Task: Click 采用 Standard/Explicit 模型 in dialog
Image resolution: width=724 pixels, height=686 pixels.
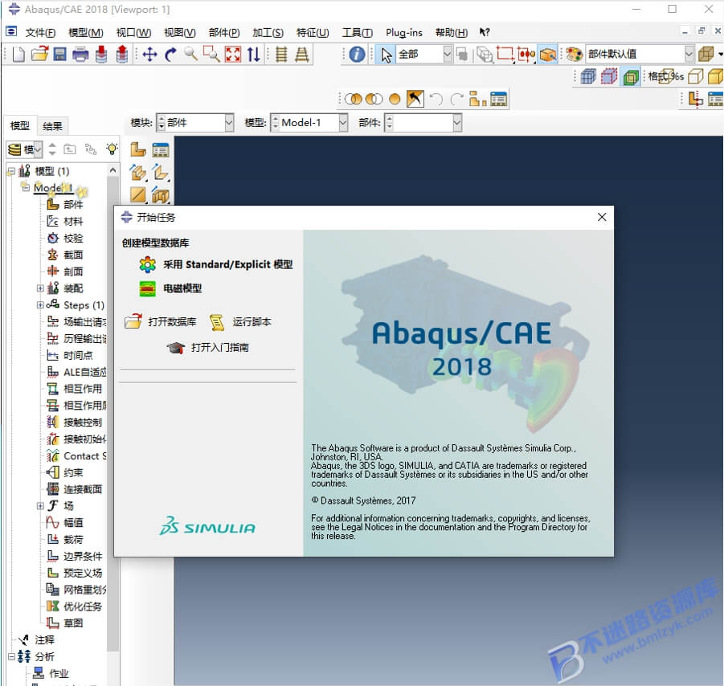Action: coord(215,264)
